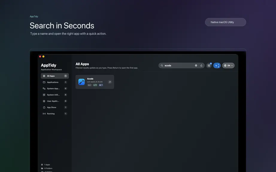
Task: Click the Search in Seconds headline
Action: click(62, 26)
